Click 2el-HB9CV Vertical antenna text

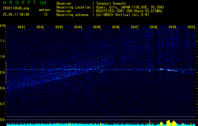coord(122,15)
